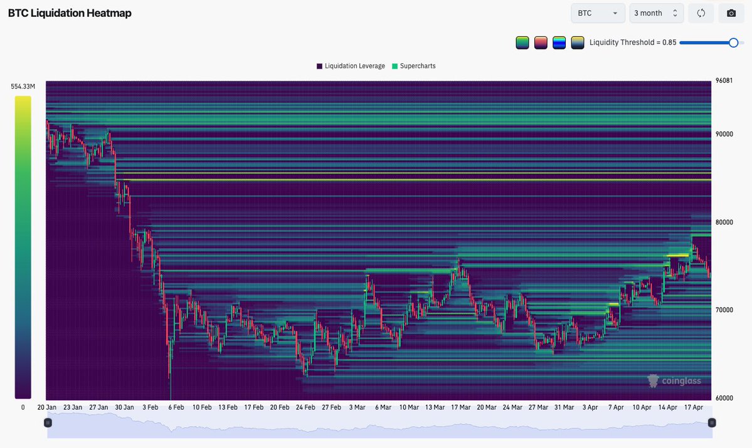
Task: Click the refresh chart icon
Action: point(701,13)
